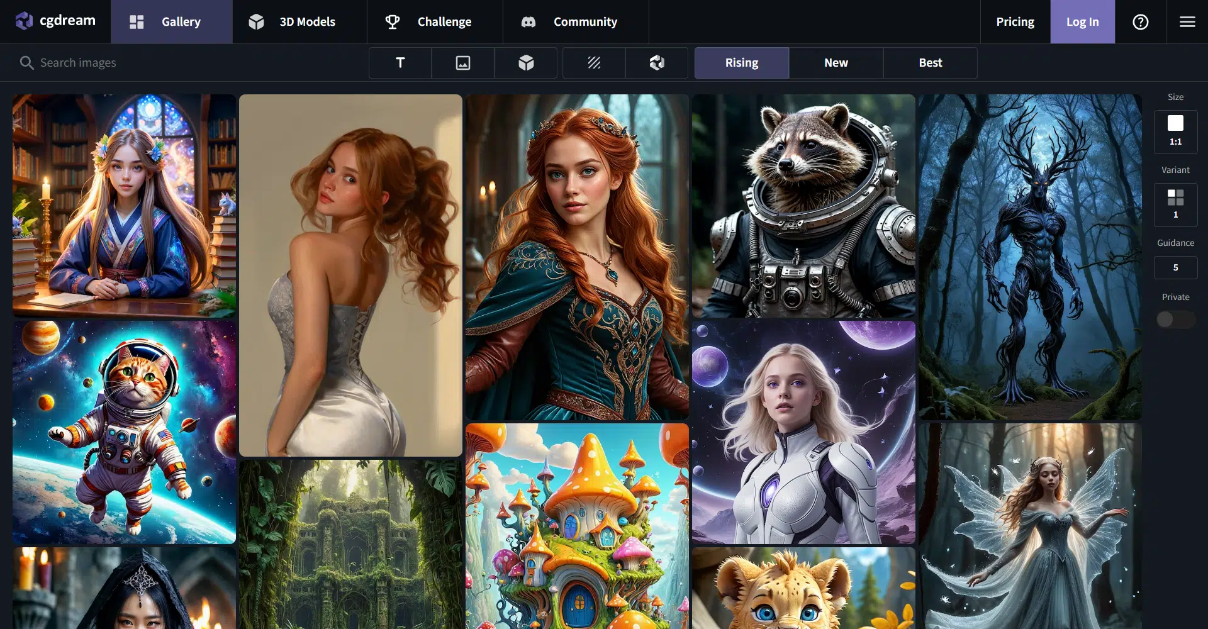Open the Pricing page
The width and height of the screenshot is (1208, 629).
tap(1015, 22)
